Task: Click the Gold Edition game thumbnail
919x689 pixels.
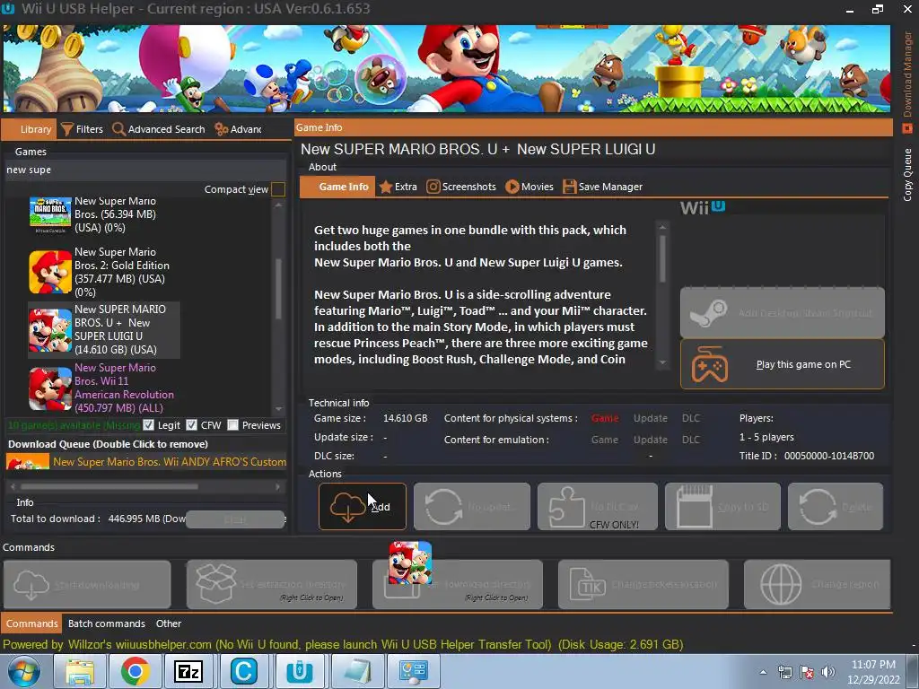Action: pyautogui.click(x=50, y=272)
